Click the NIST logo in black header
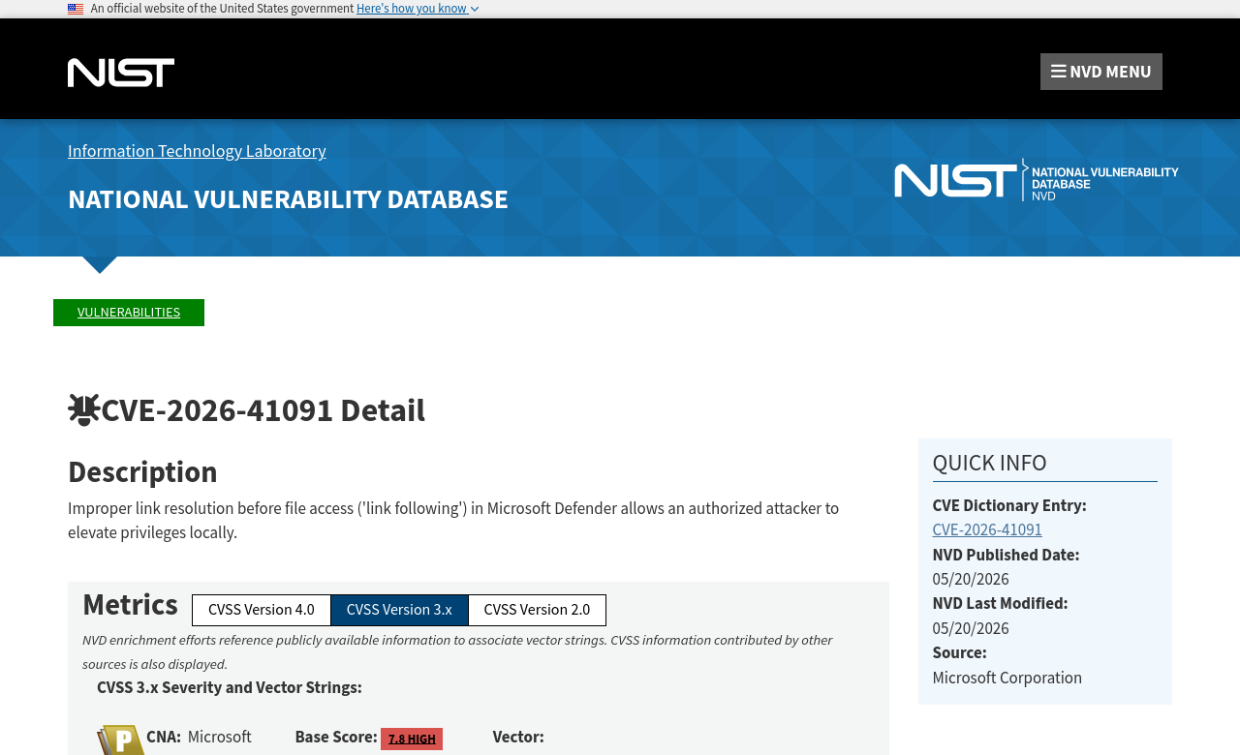This screenshot has width=1240, height=755. 121,73
